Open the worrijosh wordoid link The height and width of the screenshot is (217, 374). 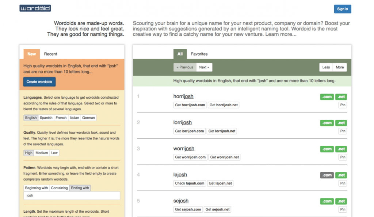pos(184,149)
